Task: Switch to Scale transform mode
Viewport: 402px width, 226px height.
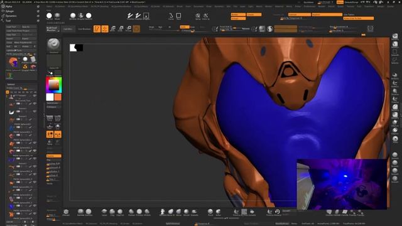Action: pos(121,29)
